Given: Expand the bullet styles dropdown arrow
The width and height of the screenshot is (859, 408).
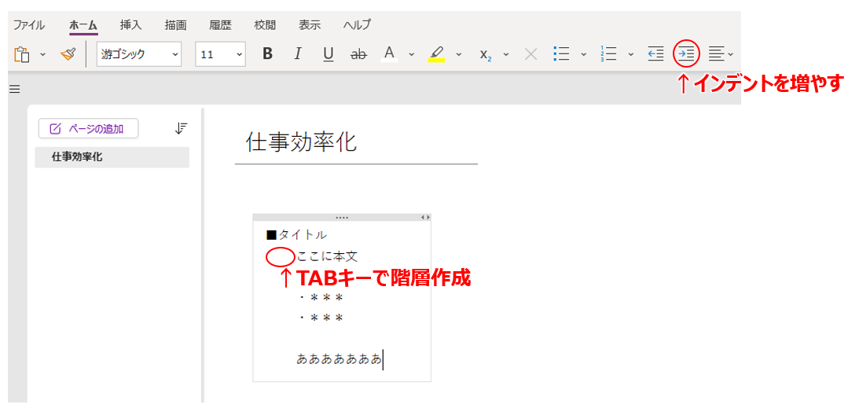Looking at the screenshot, I should point(583,54).
